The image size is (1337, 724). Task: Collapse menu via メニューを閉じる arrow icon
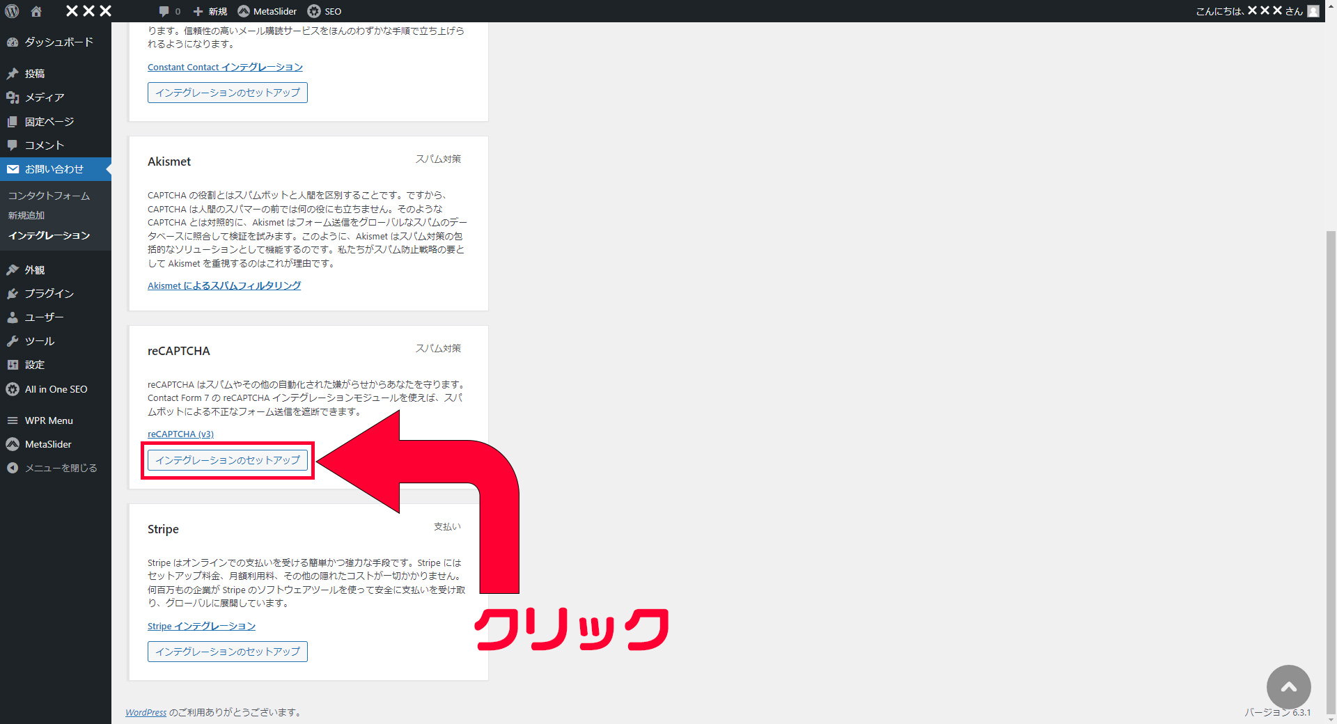pyautogui.click(x=13, y=468)
